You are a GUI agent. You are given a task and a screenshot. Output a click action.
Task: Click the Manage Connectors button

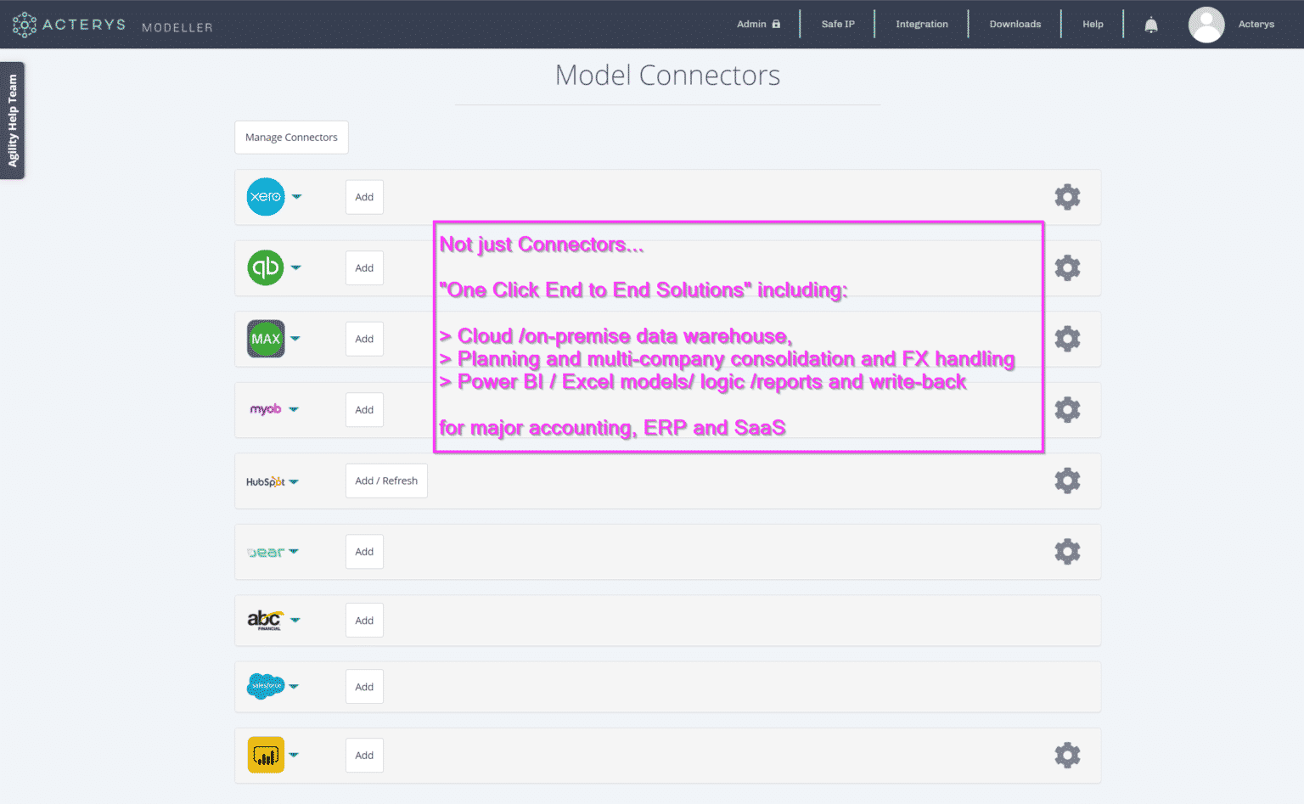(x=291, y=138)
